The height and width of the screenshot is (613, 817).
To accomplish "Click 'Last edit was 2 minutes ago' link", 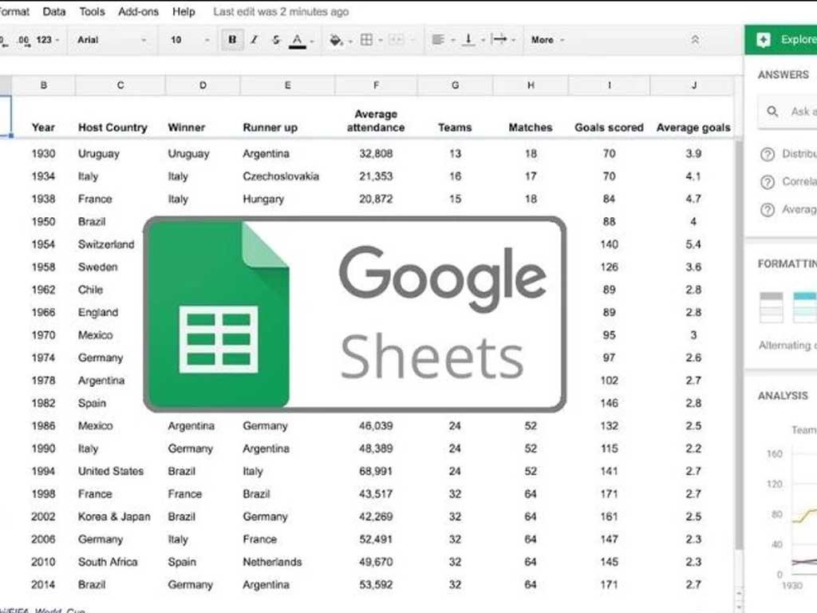I will [x=281, y=11].
